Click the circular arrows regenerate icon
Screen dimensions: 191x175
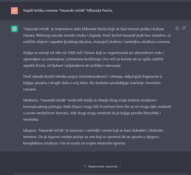click(x=85, y=166)
